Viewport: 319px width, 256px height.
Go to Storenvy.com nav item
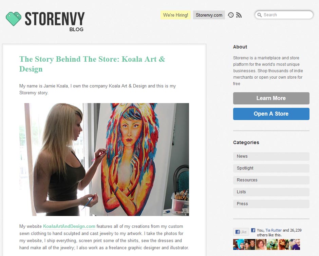coord(209,15)
